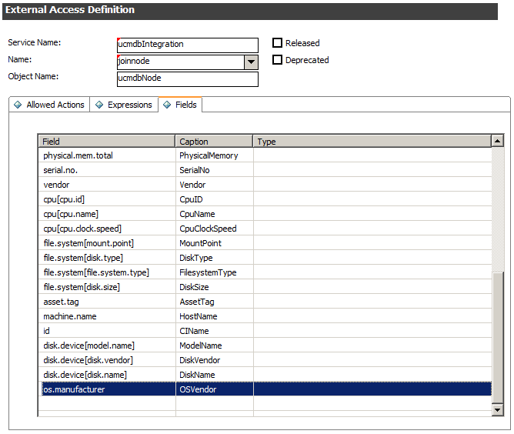Click the Type column header
Image resolution: width=514 pixels, height=434 pixels.
tap(372, 142)
